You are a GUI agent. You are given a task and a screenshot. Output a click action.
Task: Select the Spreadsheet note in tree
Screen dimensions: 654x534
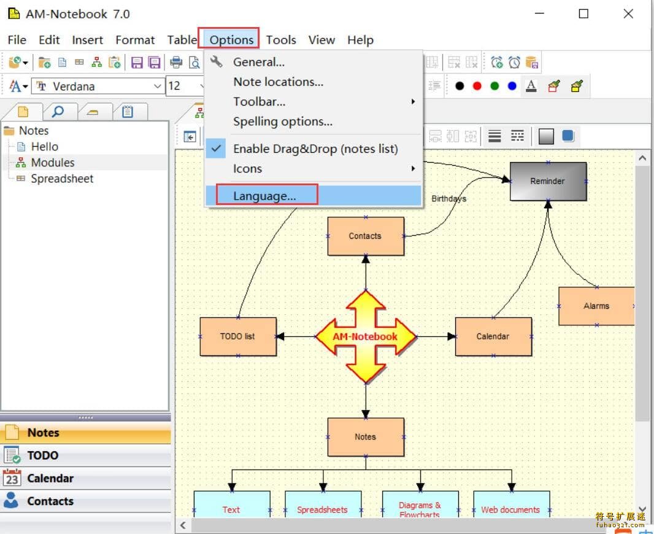62,179
